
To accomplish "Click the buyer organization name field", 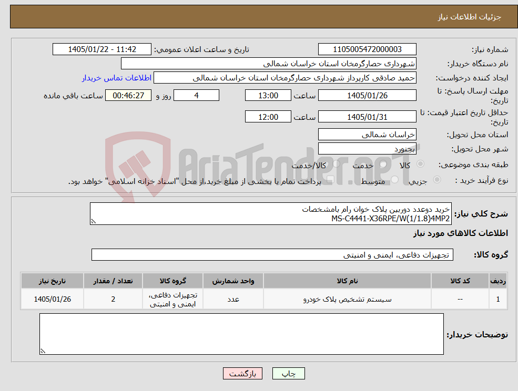I will click(269, 64).
